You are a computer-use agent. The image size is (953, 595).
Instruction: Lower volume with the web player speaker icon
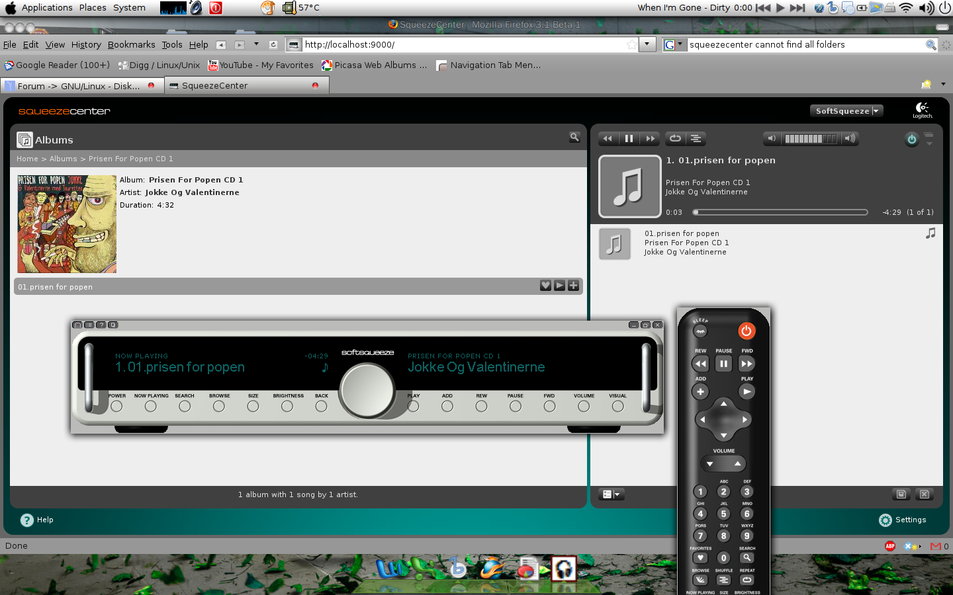click(x=771, y=139)
